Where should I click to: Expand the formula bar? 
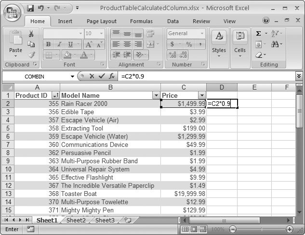click(x=299, y=76)
